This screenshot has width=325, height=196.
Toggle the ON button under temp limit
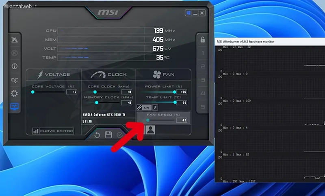click(x=147, y=108)
